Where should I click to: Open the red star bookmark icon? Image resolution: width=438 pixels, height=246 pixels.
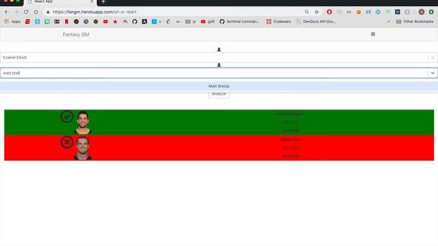click(x=115, y=21)
